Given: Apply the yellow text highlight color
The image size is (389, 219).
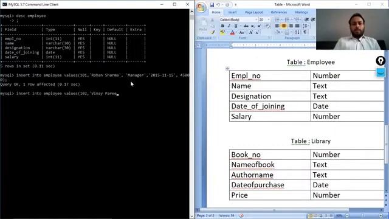Looking at the screenshot, I should point(222,32).
